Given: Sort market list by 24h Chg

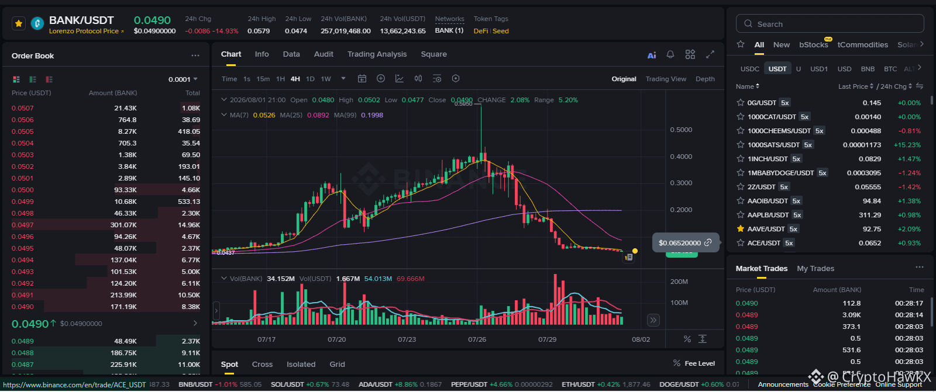Looking at the screenshot, I should click(x=896, y=86).
